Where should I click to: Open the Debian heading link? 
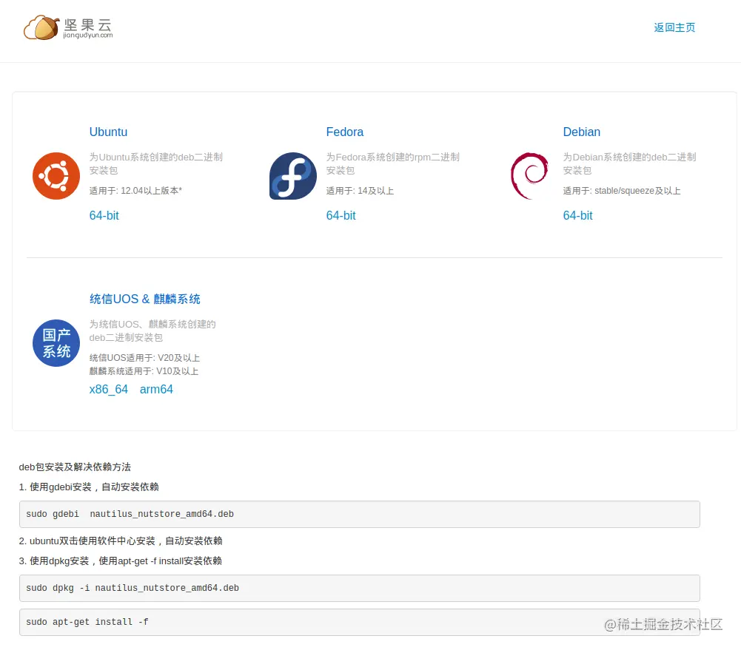tap(581, 132)
